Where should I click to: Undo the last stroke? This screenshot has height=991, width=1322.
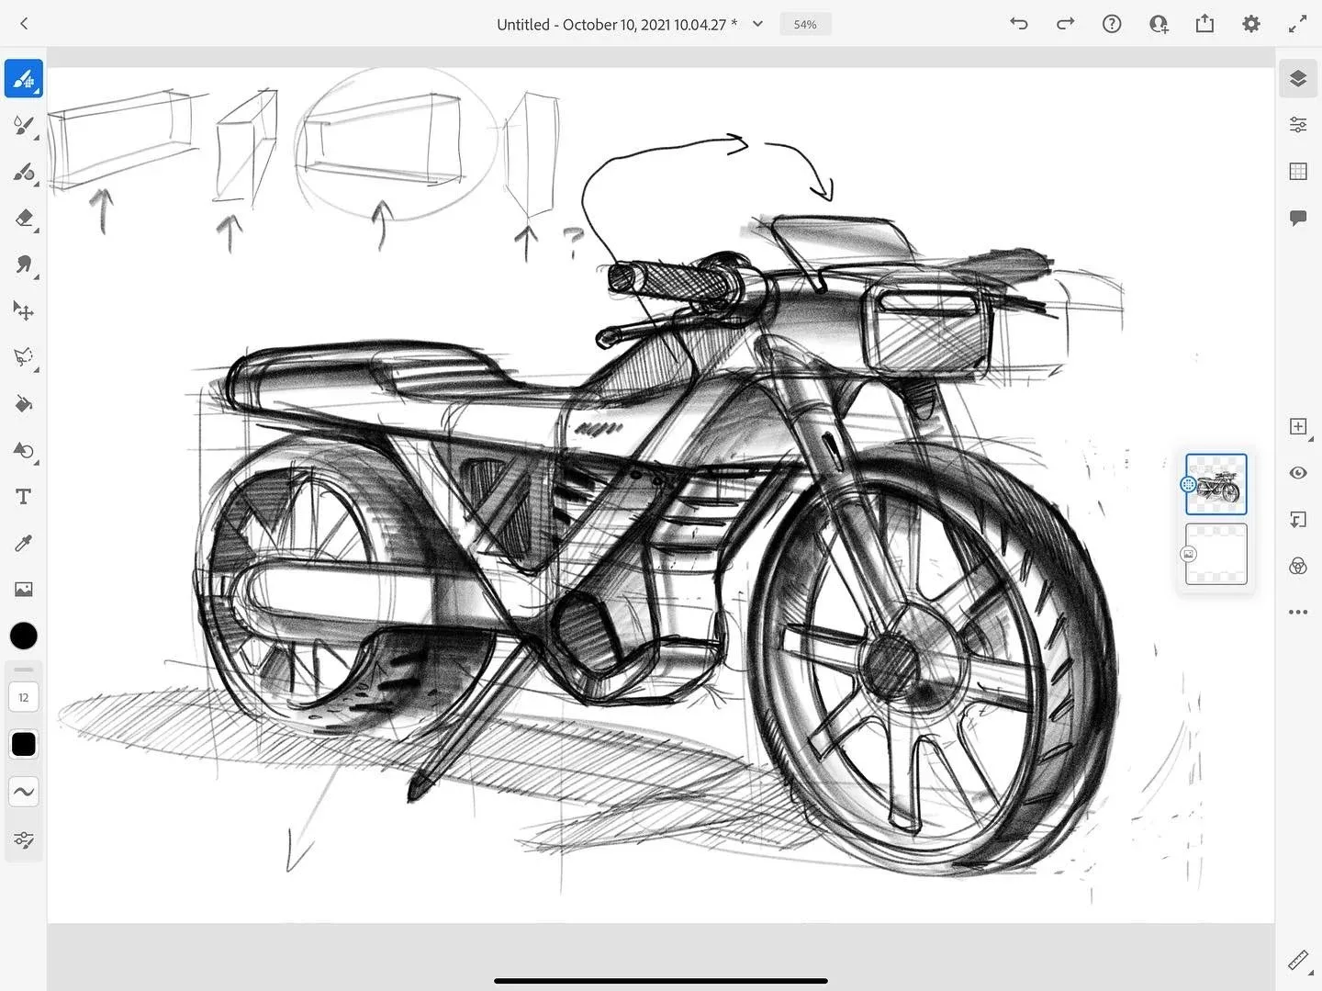click(1019, 24)
